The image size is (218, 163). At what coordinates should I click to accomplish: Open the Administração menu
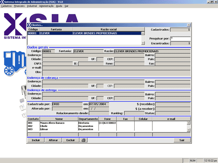[x=46, y=6]
